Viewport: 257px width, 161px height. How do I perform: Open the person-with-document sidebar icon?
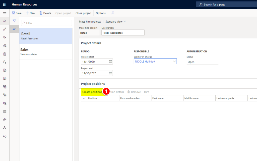click(5, 37)
